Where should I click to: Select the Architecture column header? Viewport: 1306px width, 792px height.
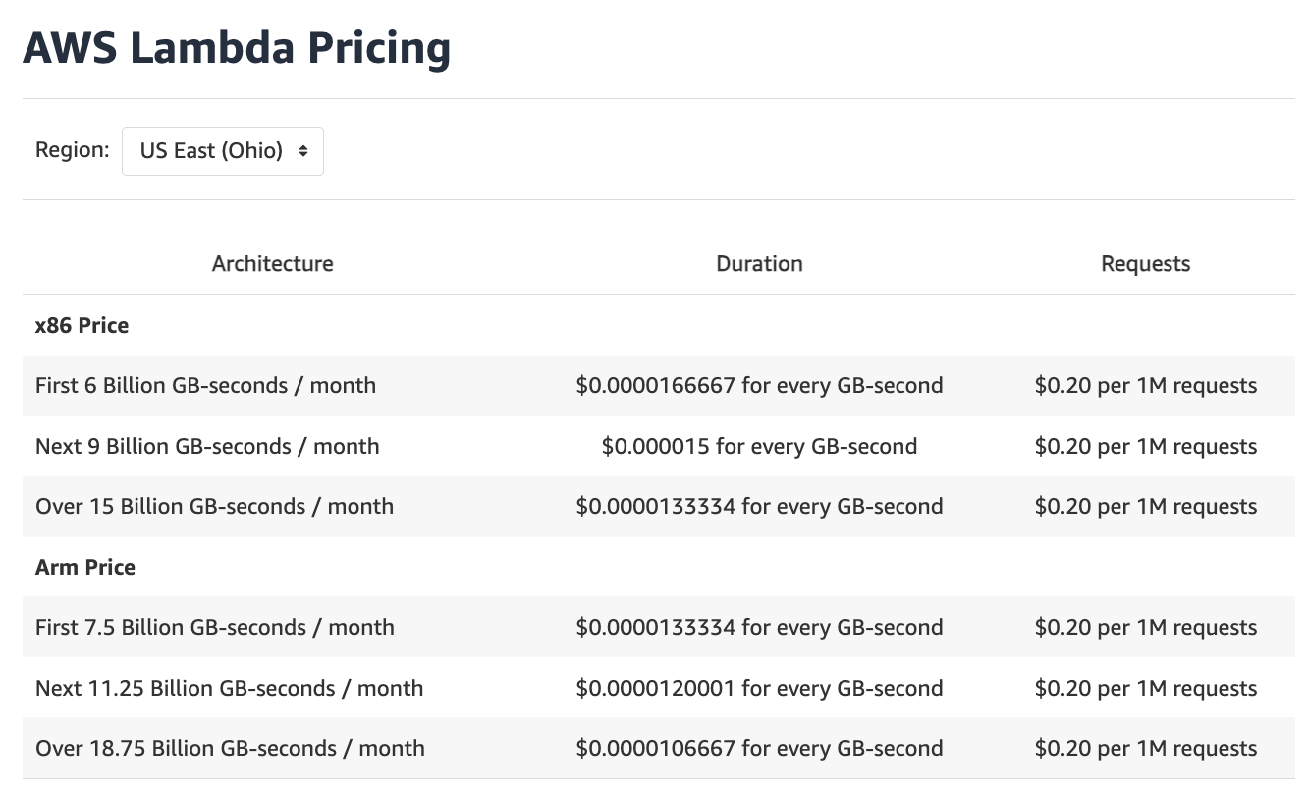tap(272, 263)
